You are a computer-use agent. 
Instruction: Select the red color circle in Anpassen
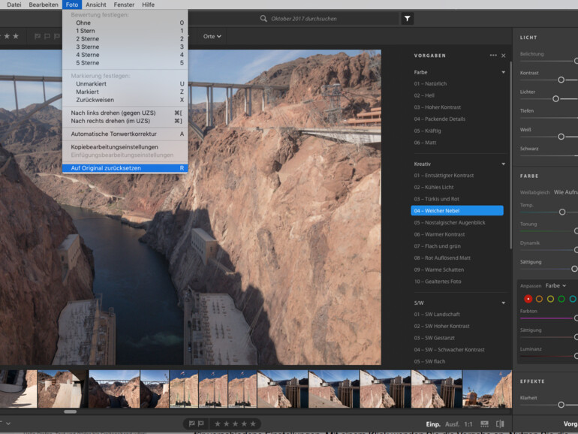528,299
